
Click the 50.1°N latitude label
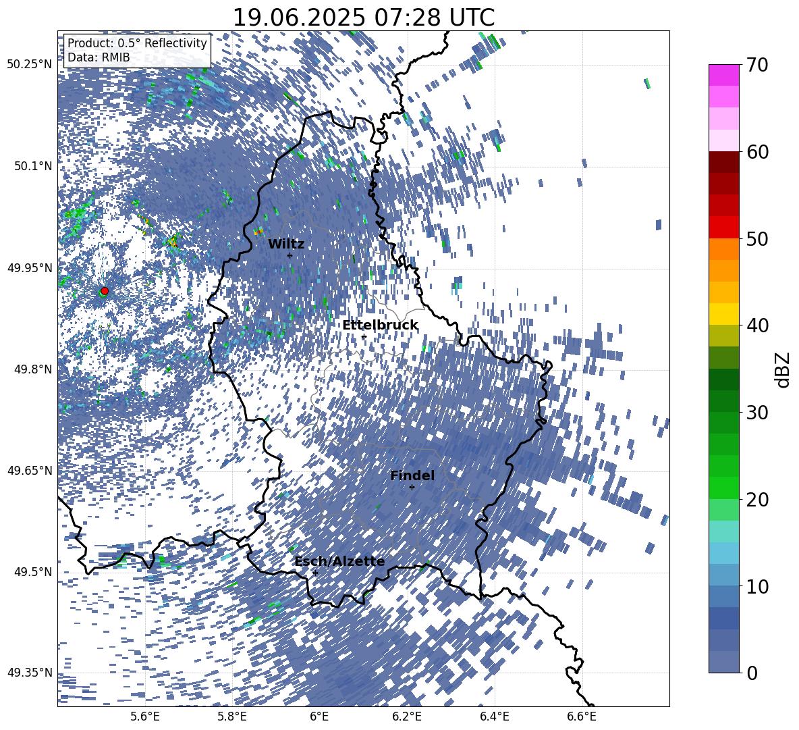(x=33, y=166)
